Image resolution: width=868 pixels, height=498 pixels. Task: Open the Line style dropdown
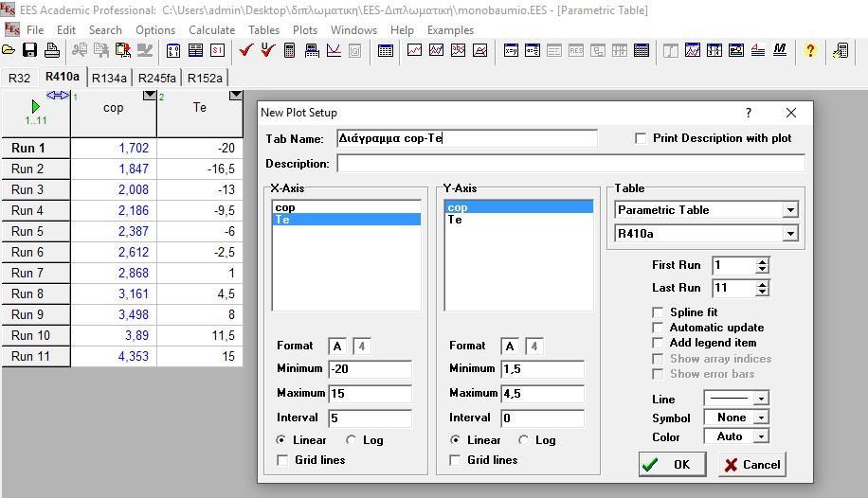click(x=762, y=399)
